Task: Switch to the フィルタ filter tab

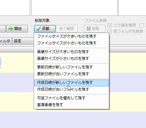Action: [x=6, y=41]
